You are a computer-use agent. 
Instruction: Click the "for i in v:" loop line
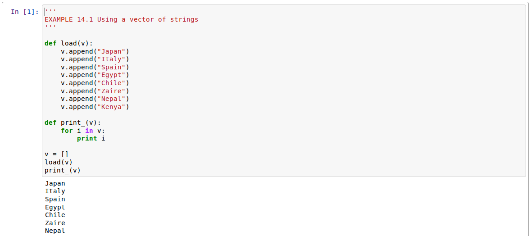coord(83,131)
